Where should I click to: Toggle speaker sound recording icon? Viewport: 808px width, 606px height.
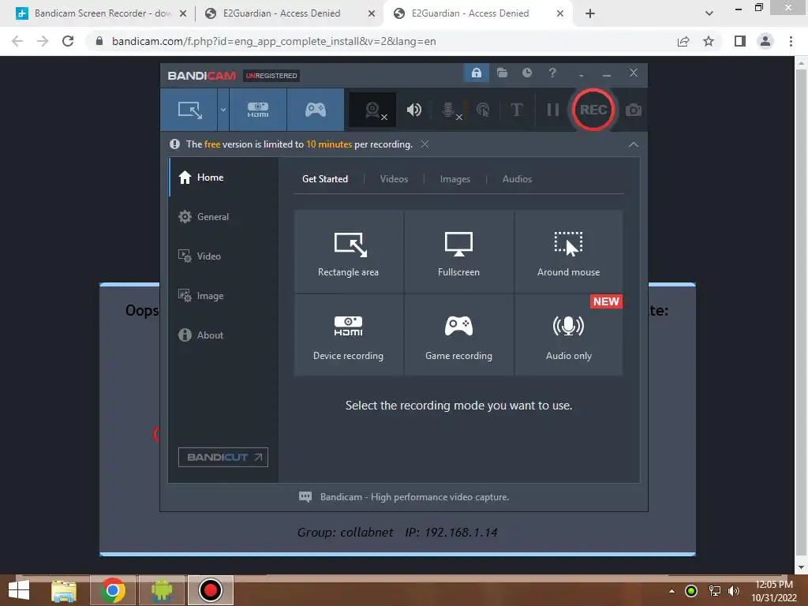pyautogui.click(x=413, y=110)
